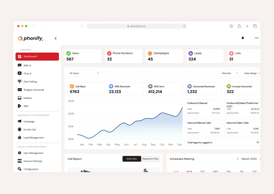Image resolution: width=274 pixels, height=194 pixels.
Task: Click the Call Back orange phone icon
Action: click(x=72, y=86)
